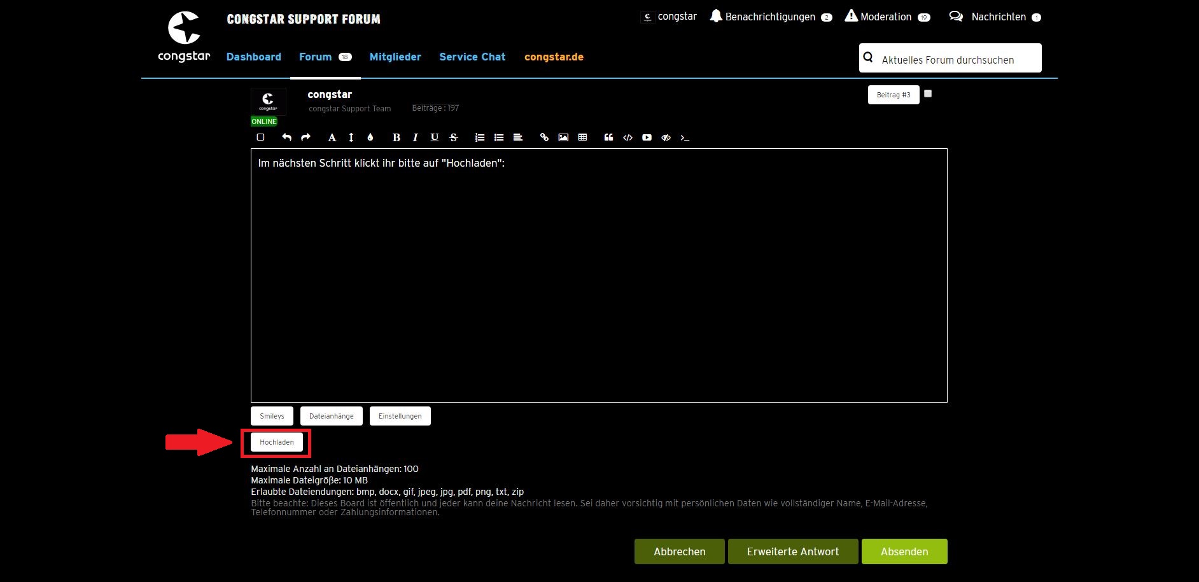Image resolution: width=1199 pixels, height=582 pixels.
Task: Insert a hyperlink via the link icon
Action: (544, 137)
